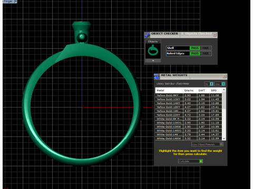Click the metal list scroll down arrow
253x189 pixels.
[224, 139]
